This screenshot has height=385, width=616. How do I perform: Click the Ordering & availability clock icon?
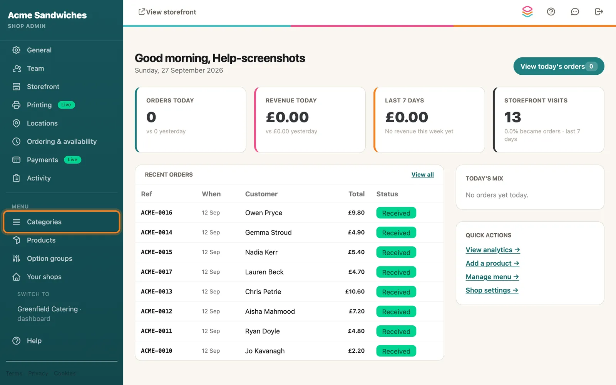[16, 141]
